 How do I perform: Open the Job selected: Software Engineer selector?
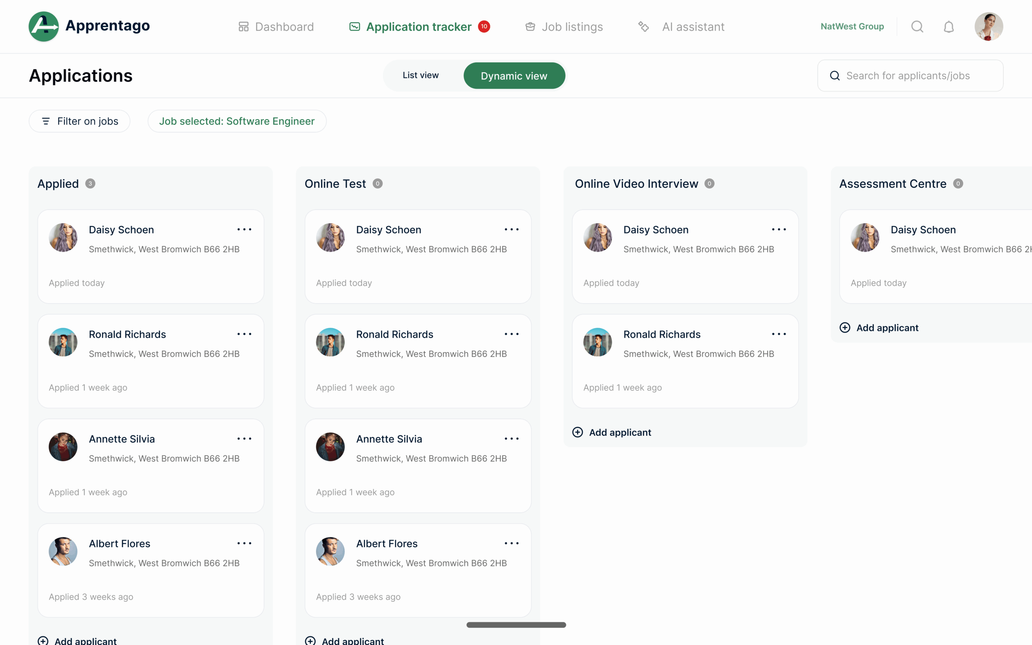[237, 121]
